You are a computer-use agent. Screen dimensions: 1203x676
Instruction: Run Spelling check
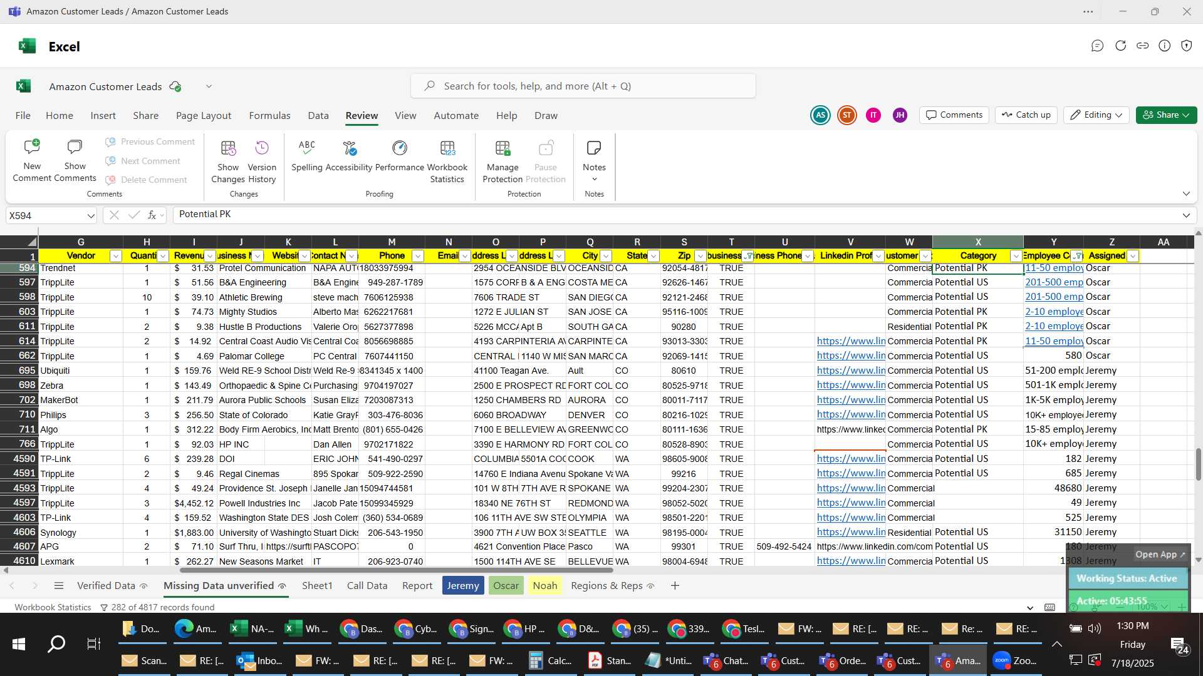point(306,155)
